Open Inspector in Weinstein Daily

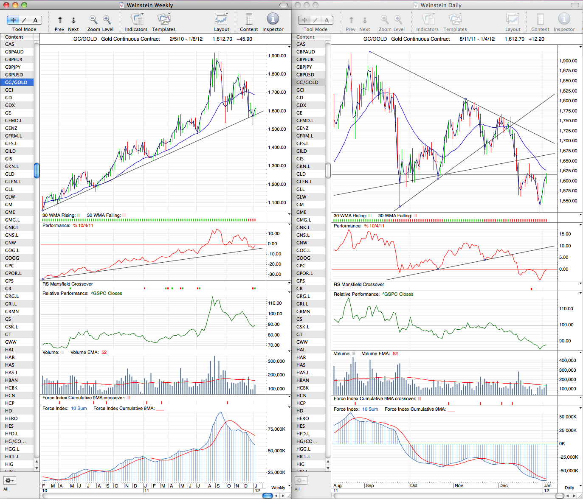[564, 19]
